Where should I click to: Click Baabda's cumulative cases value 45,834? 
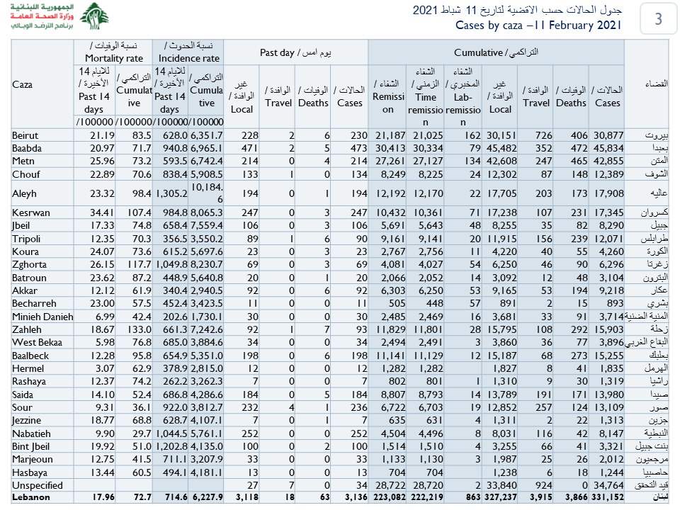(608, 148)
